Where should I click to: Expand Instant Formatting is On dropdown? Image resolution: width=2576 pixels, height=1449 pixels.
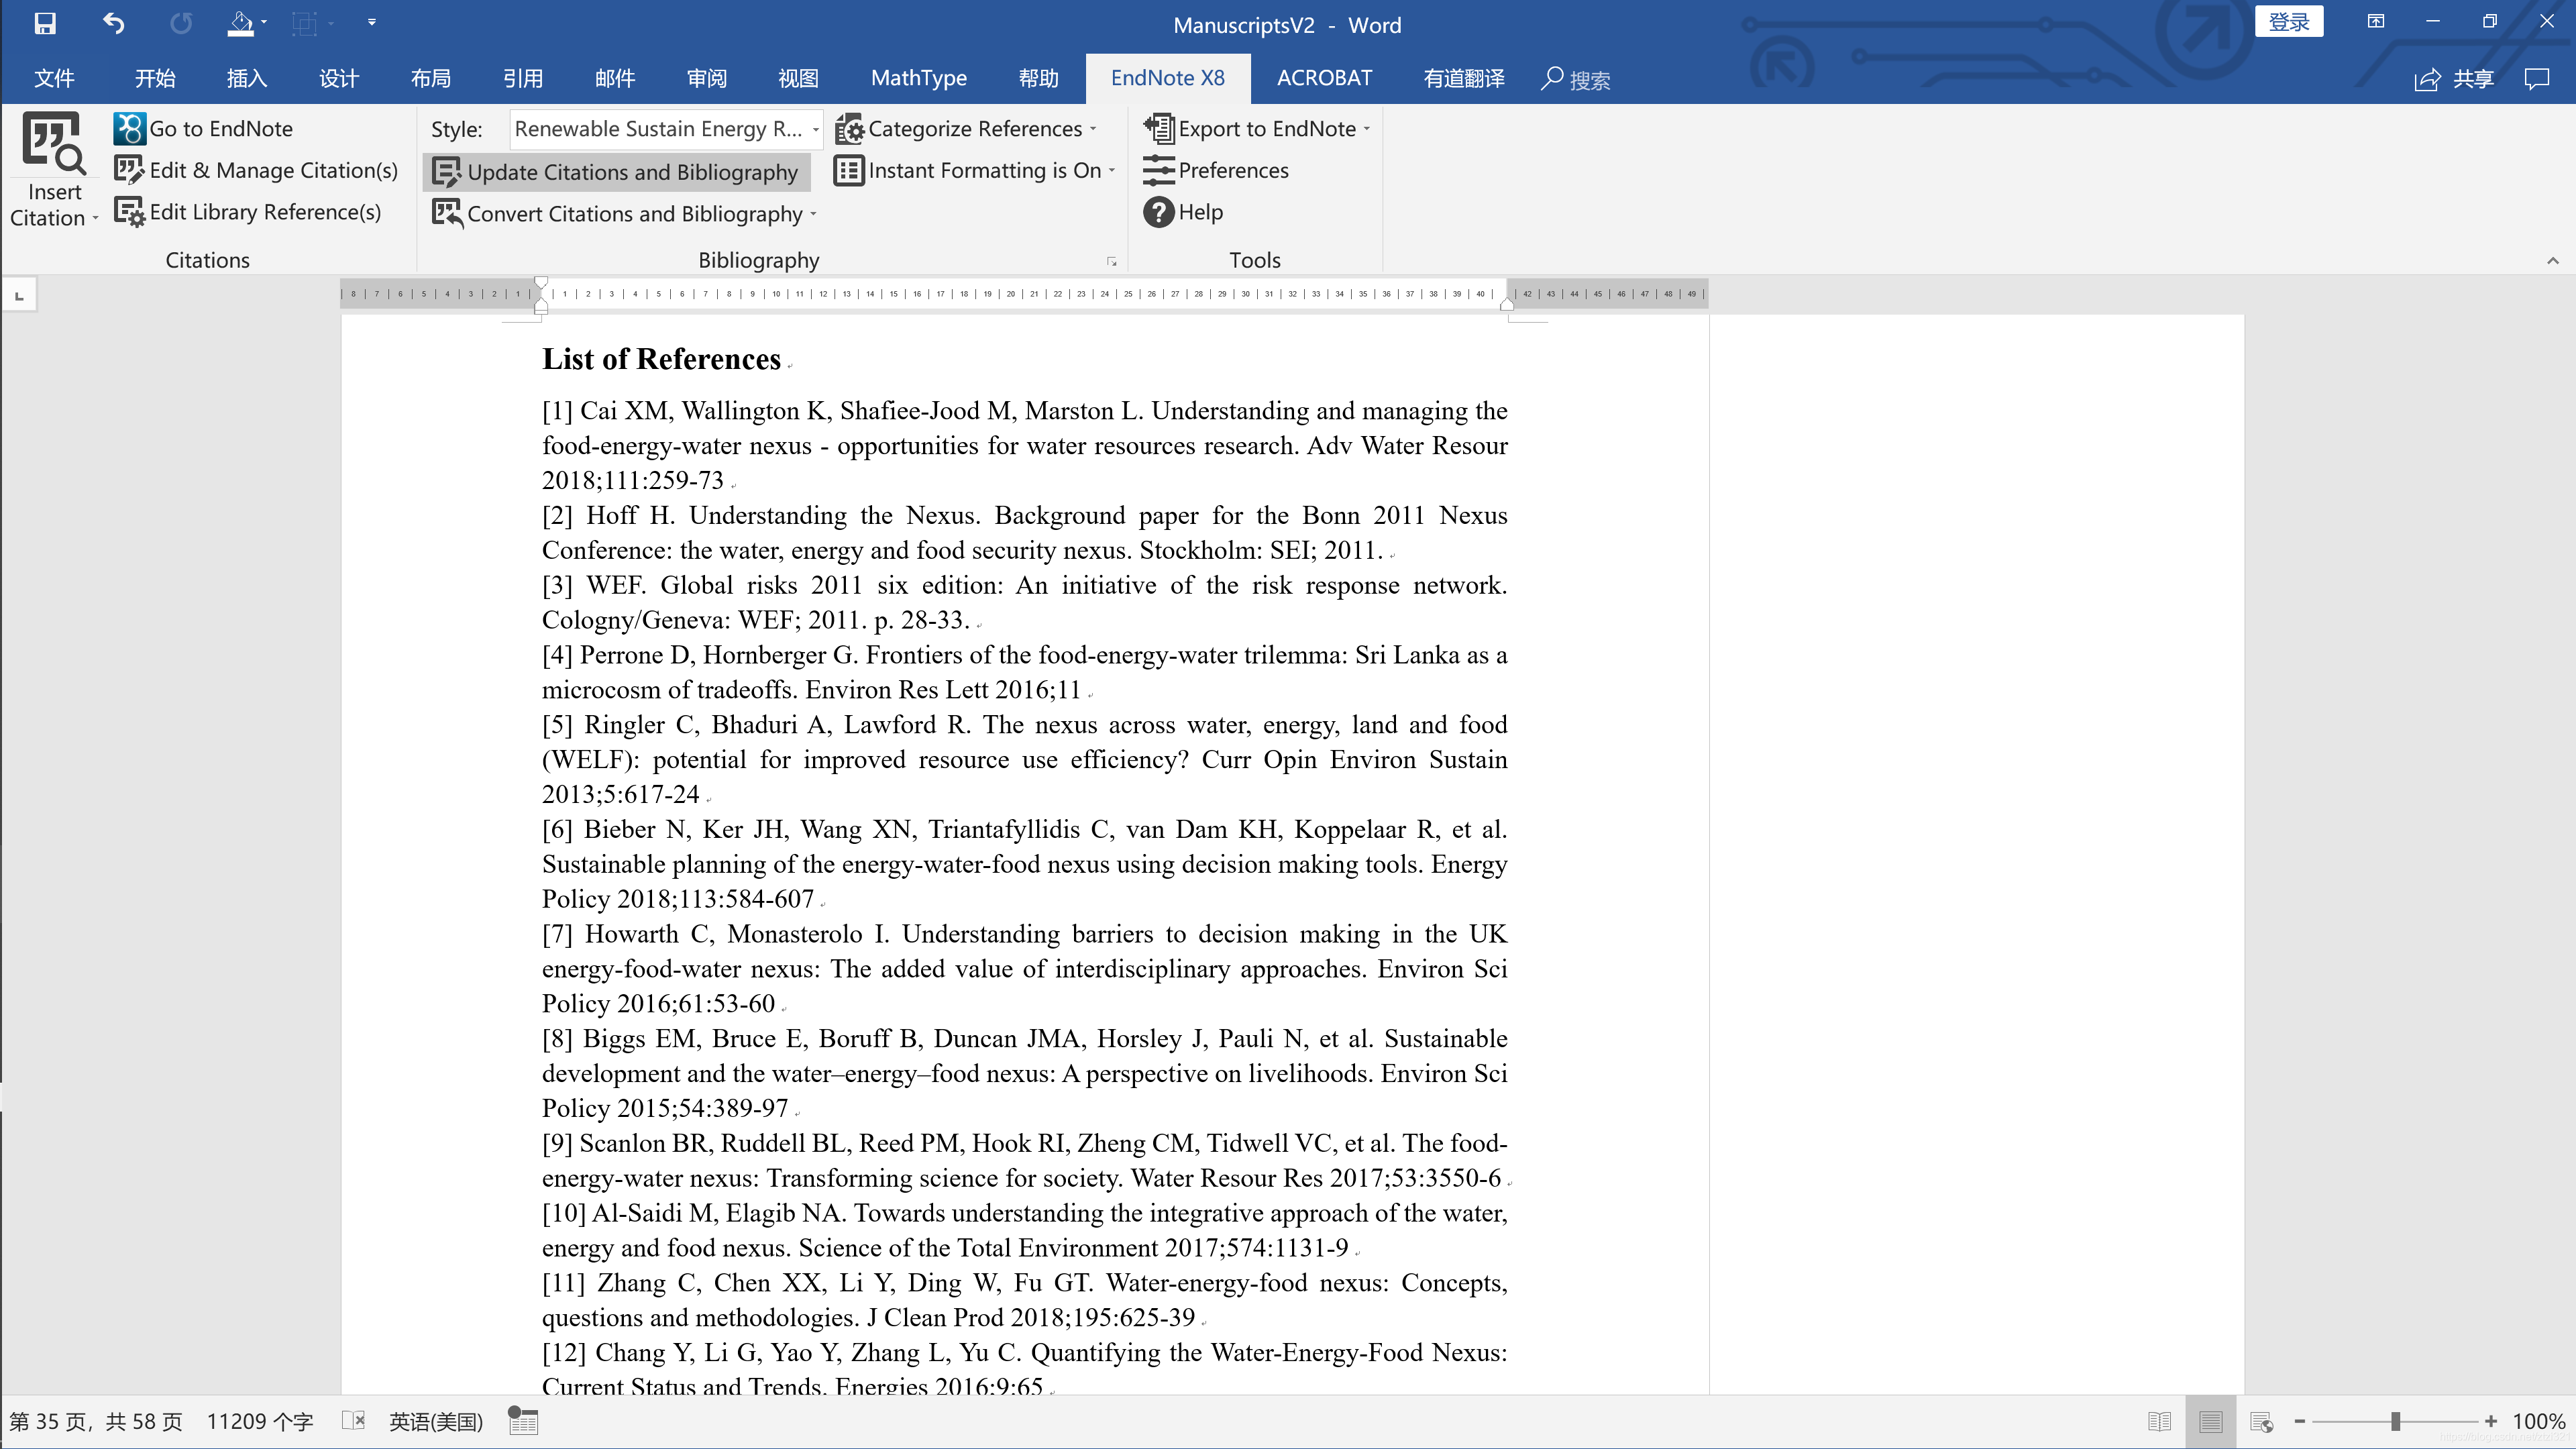click(1112, 171)
